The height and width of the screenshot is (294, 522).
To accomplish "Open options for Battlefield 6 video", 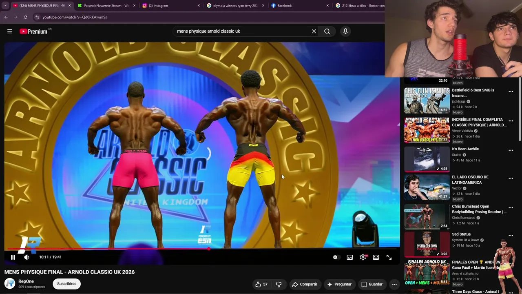I will click(x=511, y=91).
